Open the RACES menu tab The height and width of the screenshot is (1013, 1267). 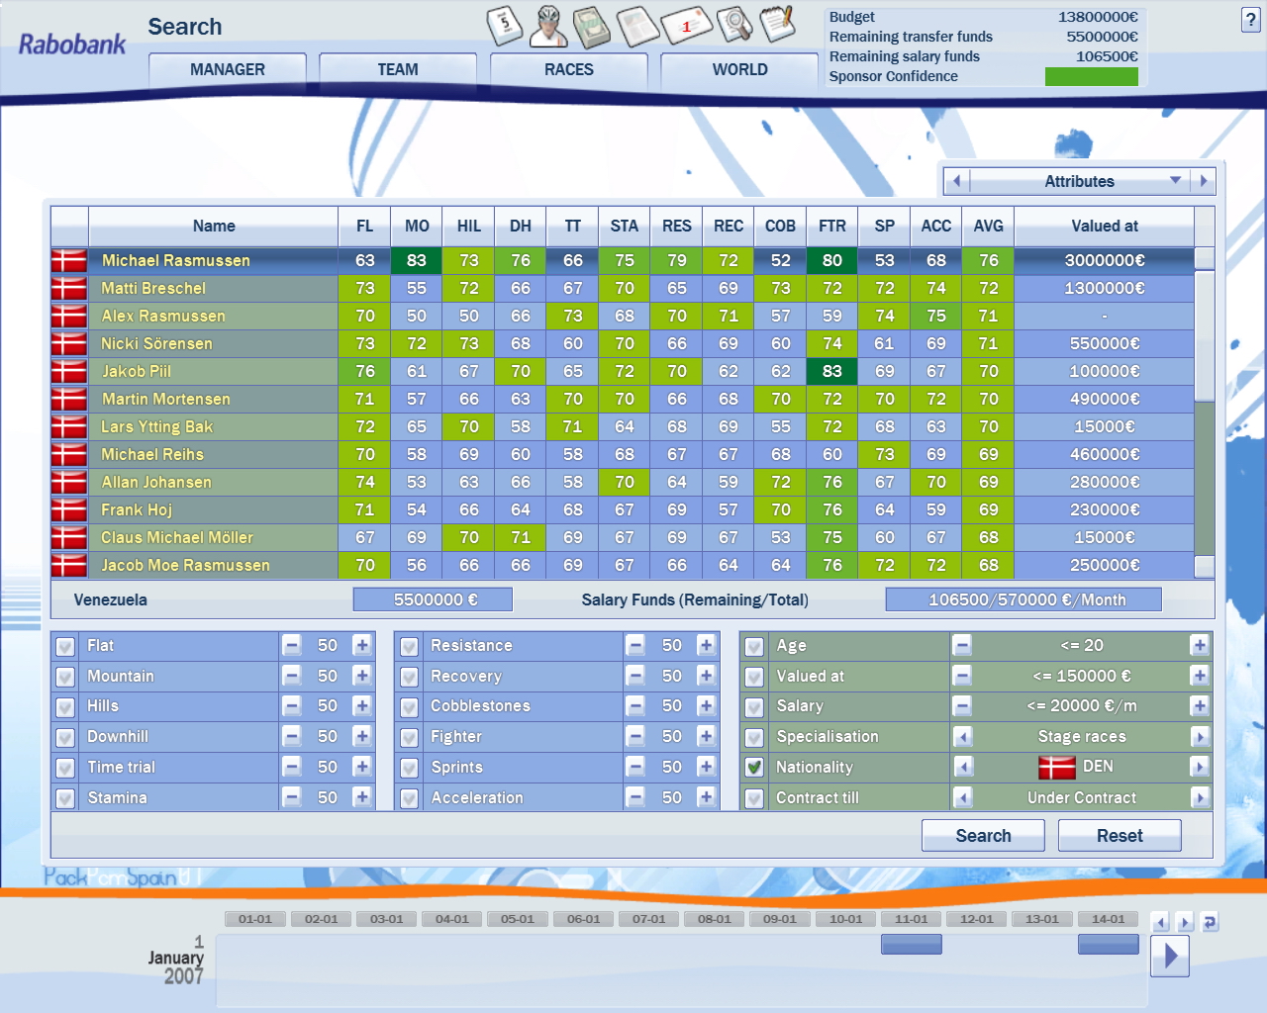click(x=569, y=69)
